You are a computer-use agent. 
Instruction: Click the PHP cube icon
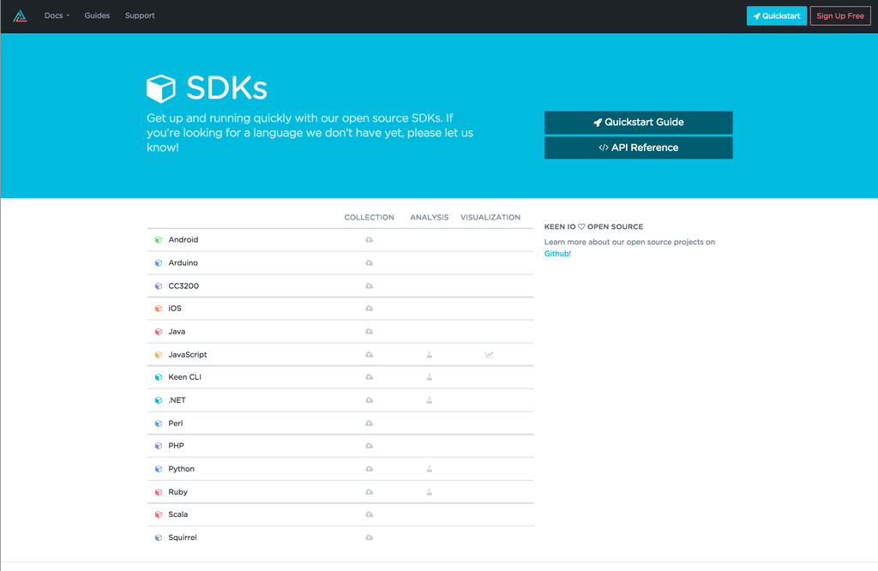click(x=159, y=446)
